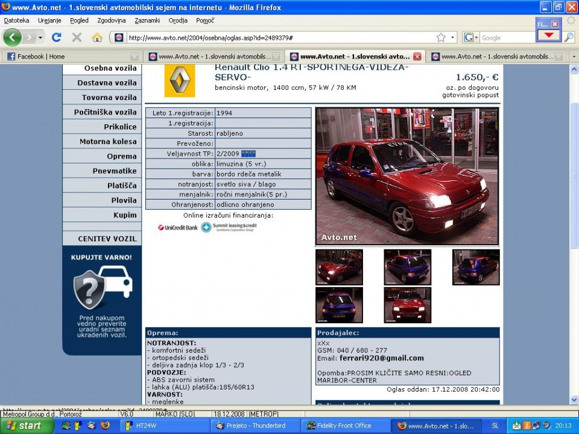Switch to Prejeto - Thunderbird in taskbar

[256, 426]
